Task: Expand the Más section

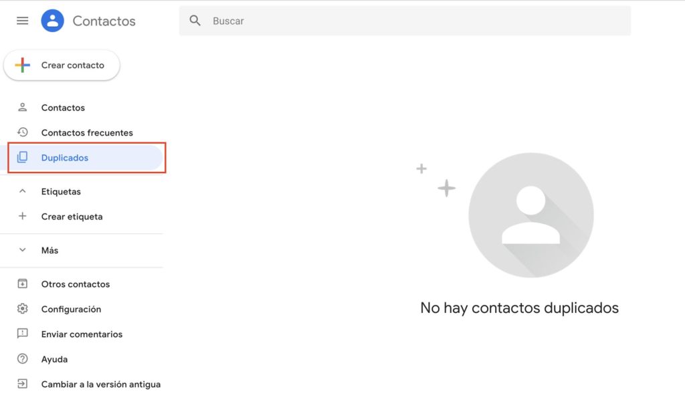Action: click(23, 250)
